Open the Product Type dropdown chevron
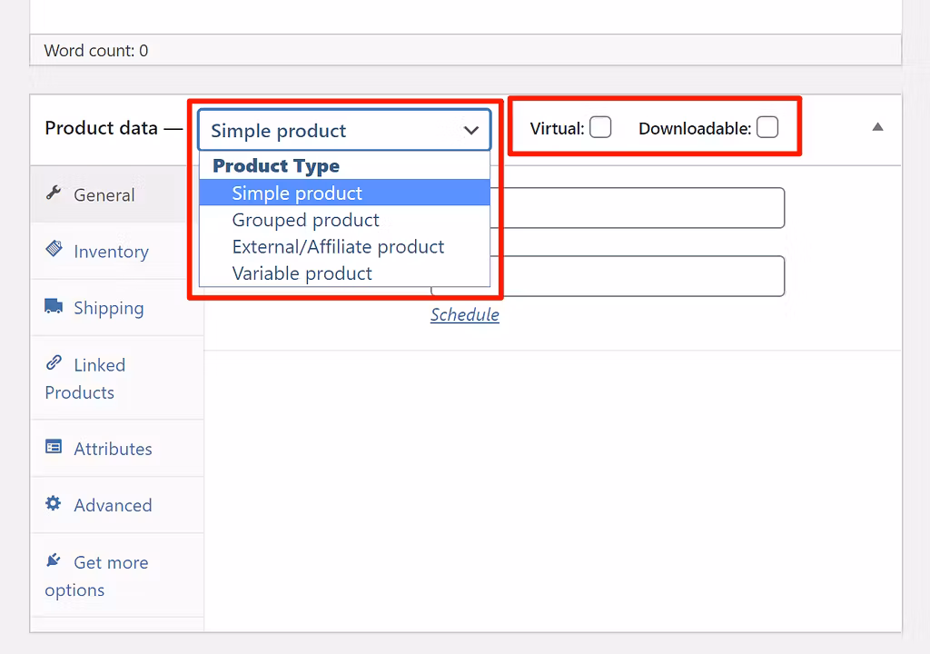This screenshot has height=654, width=930. [x=470, y=130]
